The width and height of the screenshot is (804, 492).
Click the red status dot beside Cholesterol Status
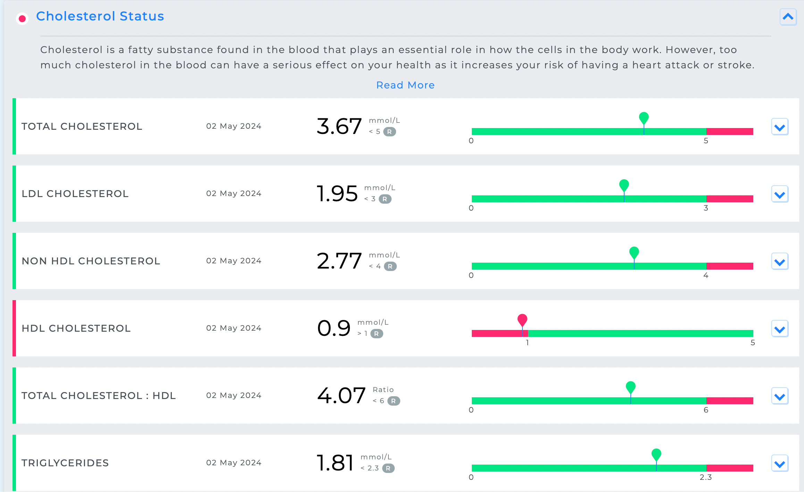click(x=23, y=18)
